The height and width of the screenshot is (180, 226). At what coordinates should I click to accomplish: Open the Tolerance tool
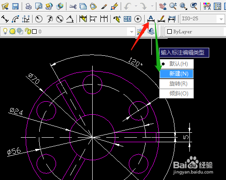pos(127,19)
